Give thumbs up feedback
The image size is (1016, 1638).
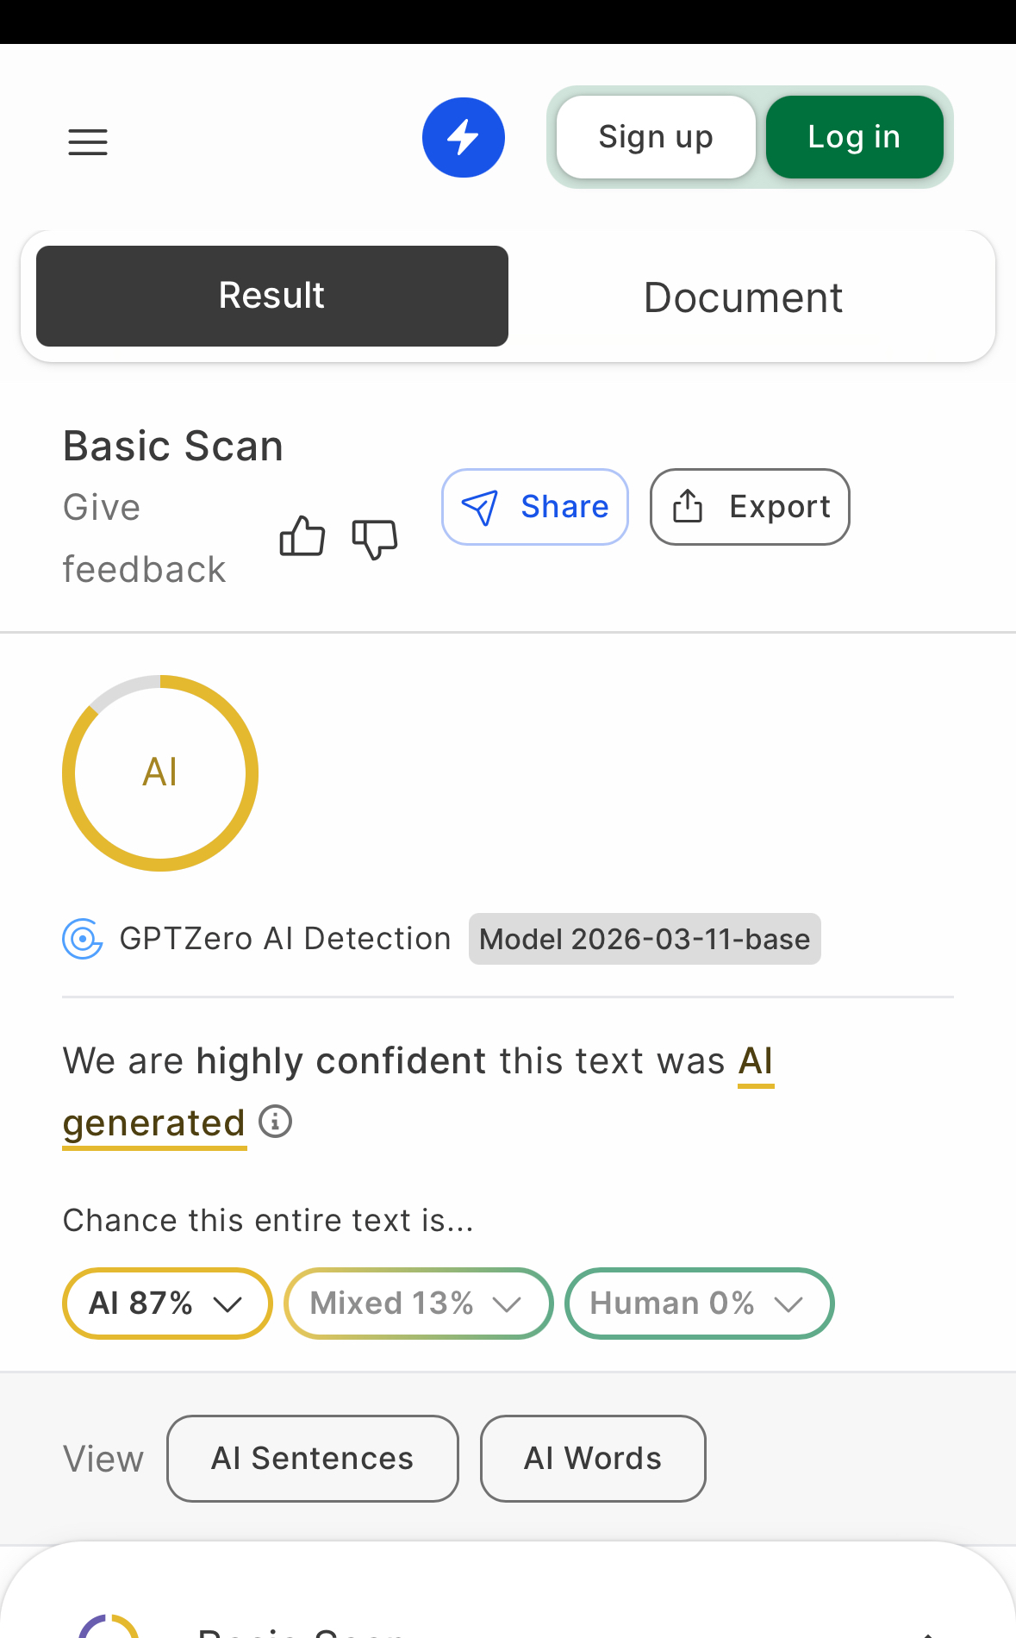point(302,536)
